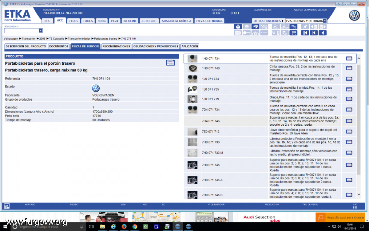Open detail icon for part 1H0 071 734
Screen dimensions: 369x231
349,59
